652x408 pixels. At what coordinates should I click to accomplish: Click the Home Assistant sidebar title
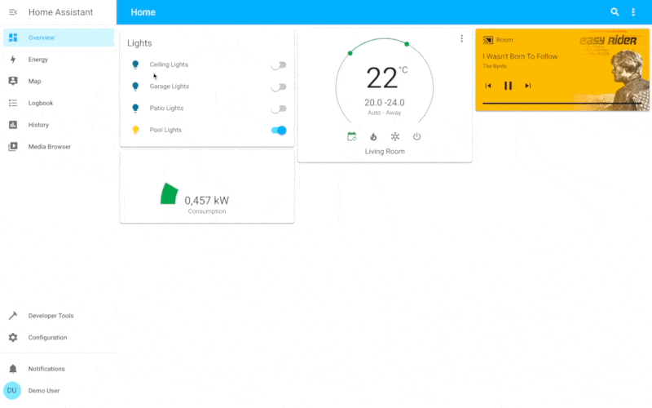60,12
